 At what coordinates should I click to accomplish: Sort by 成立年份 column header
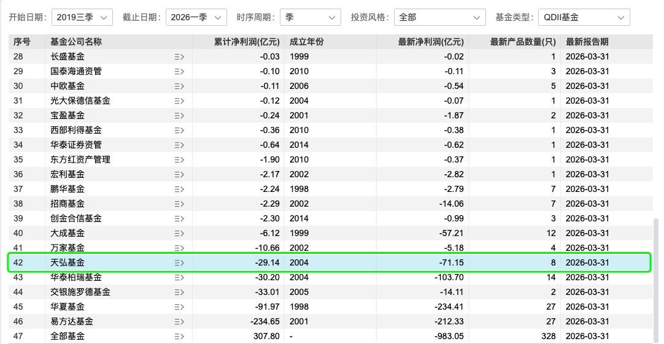[307, 42]
